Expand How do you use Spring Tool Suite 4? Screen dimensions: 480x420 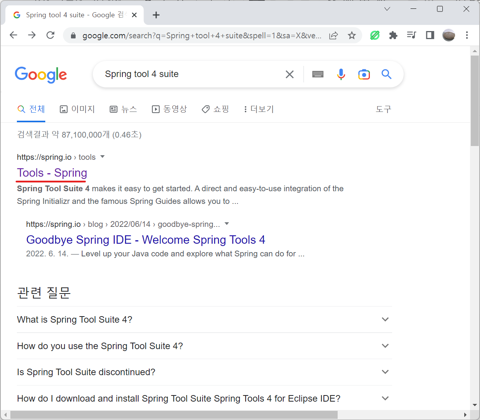tap(205, 346)
